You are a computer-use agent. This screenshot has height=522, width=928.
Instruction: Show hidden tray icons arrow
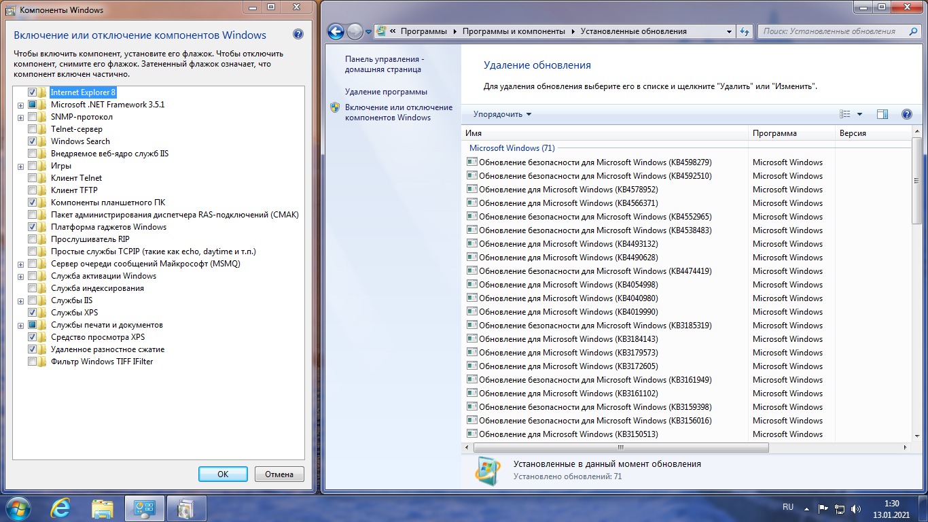pos(806,508)
